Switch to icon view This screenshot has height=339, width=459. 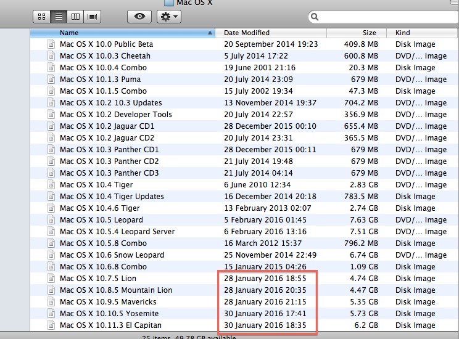pyautogui.click(x=42, y=17)
